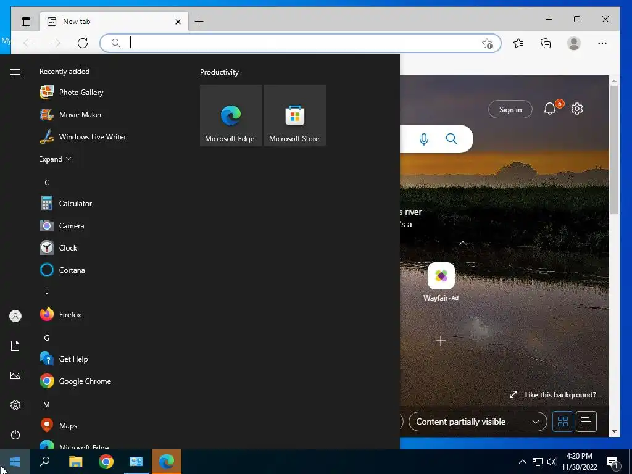Click the Microsoft Edge Productivity tile
Viewport: 632px width, 474px height.
(231, 115)
